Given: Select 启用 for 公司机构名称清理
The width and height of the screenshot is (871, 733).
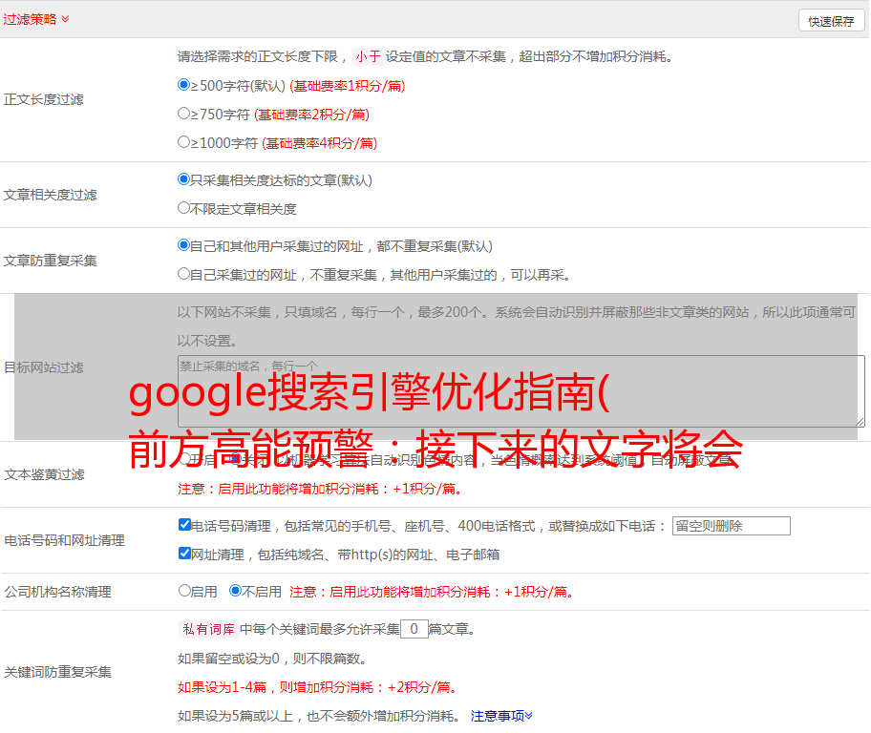Looking at the screenshot, I should (x=184, y=591).
